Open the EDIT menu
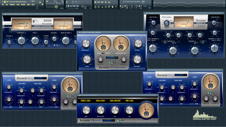The width and height of the screenshot is (226, 127). point(7,5)
